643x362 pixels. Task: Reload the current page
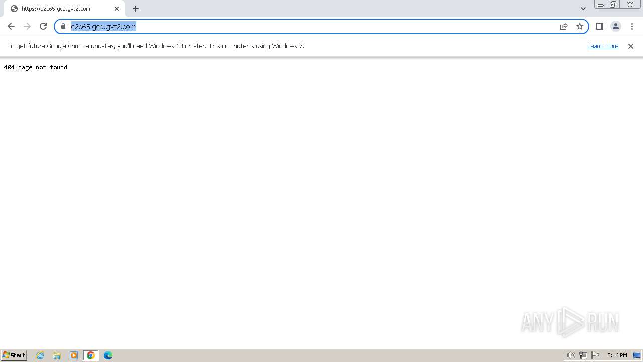click(x=43, y=26)
